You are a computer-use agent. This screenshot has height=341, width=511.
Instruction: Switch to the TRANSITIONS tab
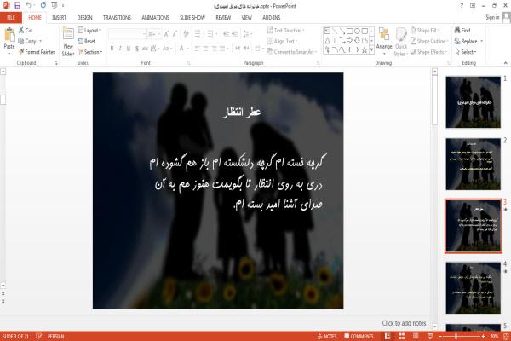coord(117,18)
